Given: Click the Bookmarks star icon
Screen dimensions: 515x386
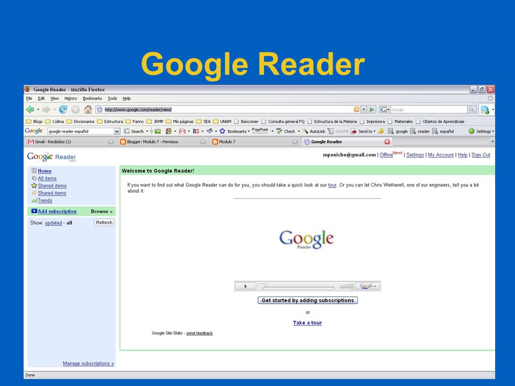Looking at the screenshot, I should pos(222,131).
